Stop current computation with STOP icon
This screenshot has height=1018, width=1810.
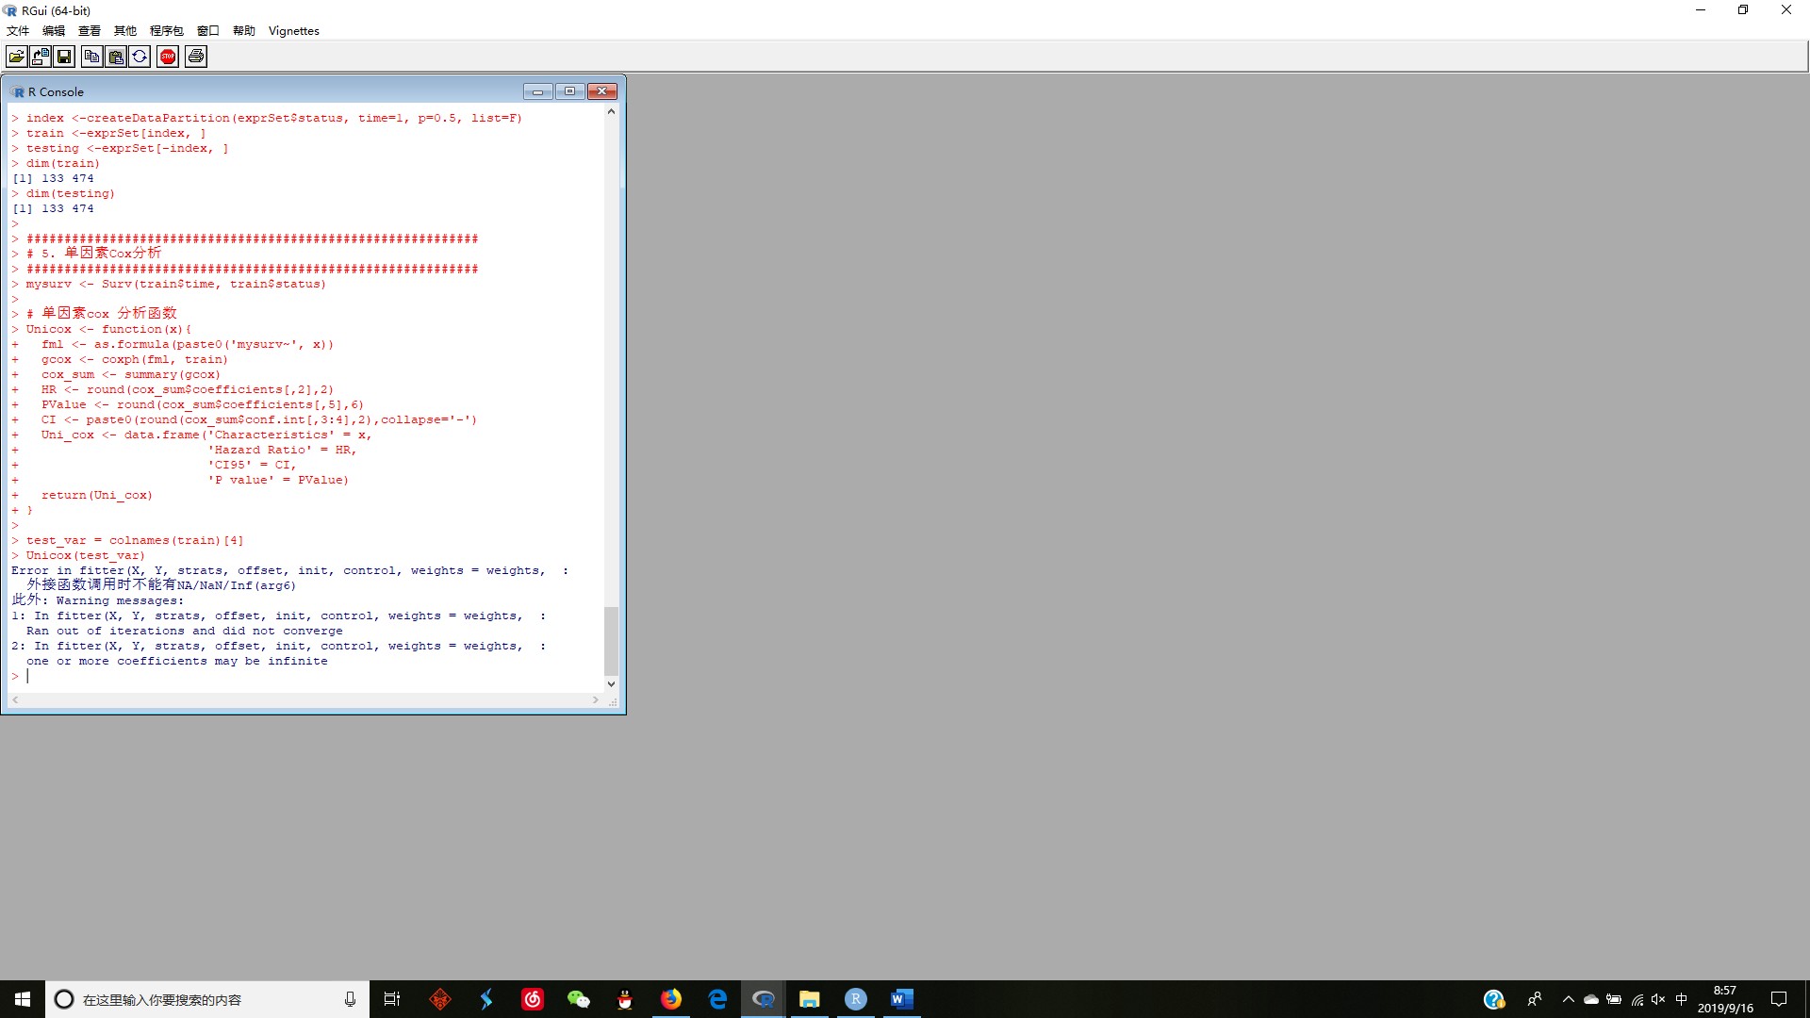168,57
